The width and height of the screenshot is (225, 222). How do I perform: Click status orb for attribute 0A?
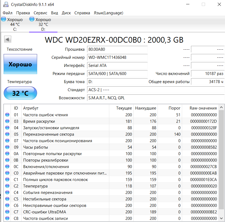click(x=7, y=153)
